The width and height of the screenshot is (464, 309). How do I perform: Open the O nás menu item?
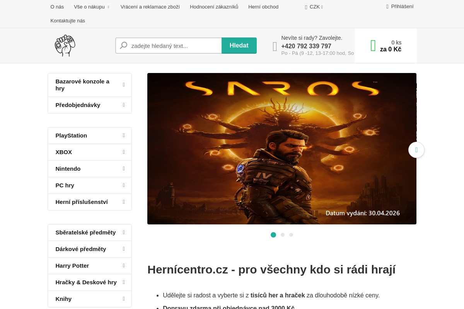coord(57,7)
